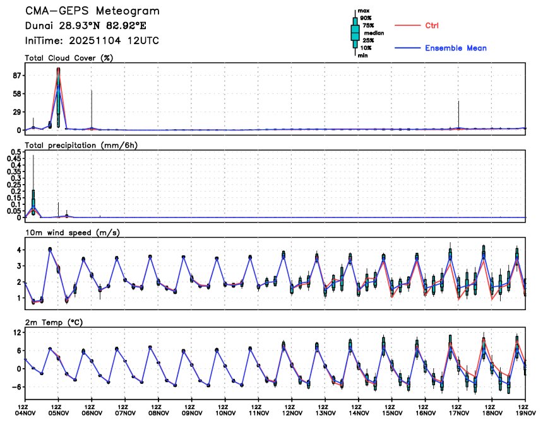Click the 'median' label in the legend
This screenshot has height=423, width=543.
click(373, 33)
